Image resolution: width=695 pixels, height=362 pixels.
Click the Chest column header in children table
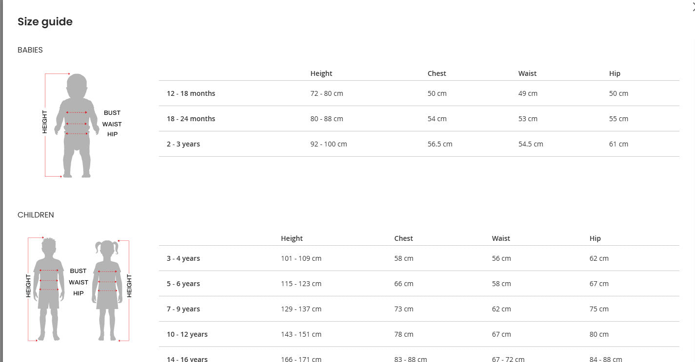[x=403, y=238]
